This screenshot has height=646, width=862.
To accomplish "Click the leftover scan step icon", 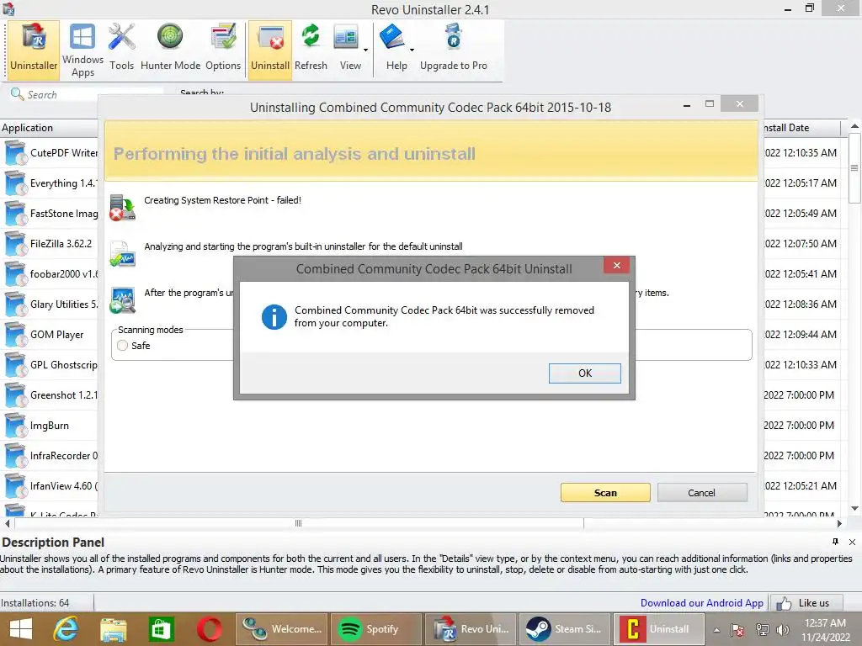I will pos(122,300).
